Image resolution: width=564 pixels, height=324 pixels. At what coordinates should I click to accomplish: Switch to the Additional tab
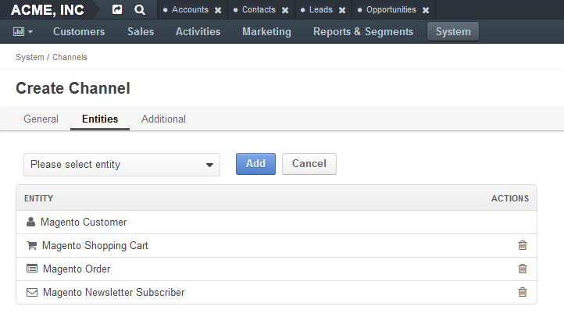(163, 119)
